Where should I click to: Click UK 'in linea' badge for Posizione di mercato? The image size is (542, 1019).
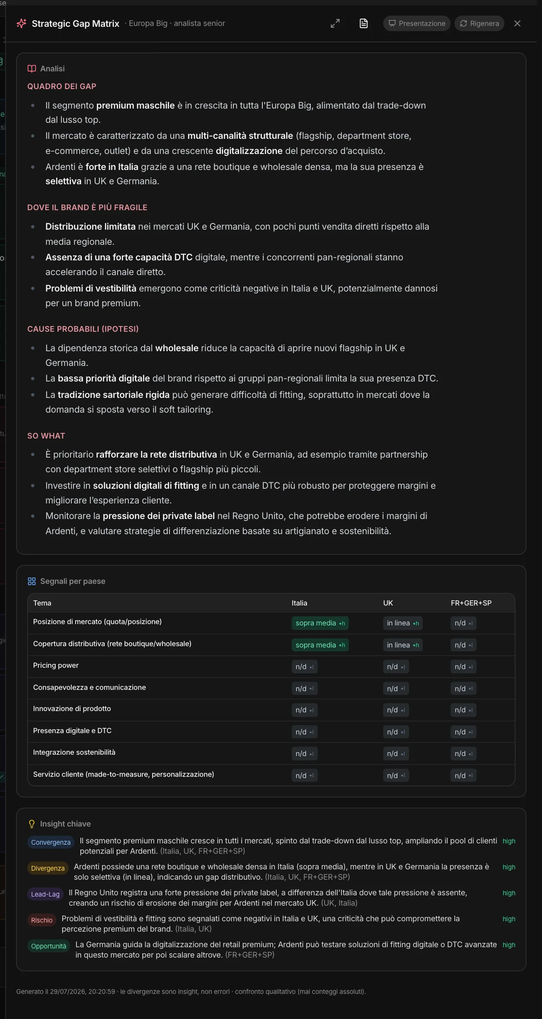click(x=403, y=623)
